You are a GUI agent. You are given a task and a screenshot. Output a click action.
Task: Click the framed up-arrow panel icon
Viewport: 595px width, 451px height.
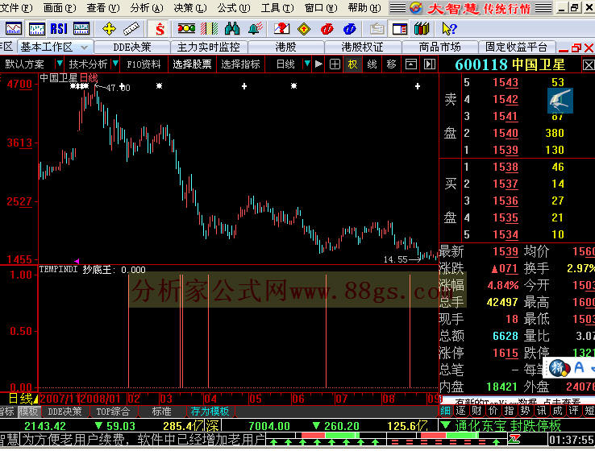(x=411, y=64)
